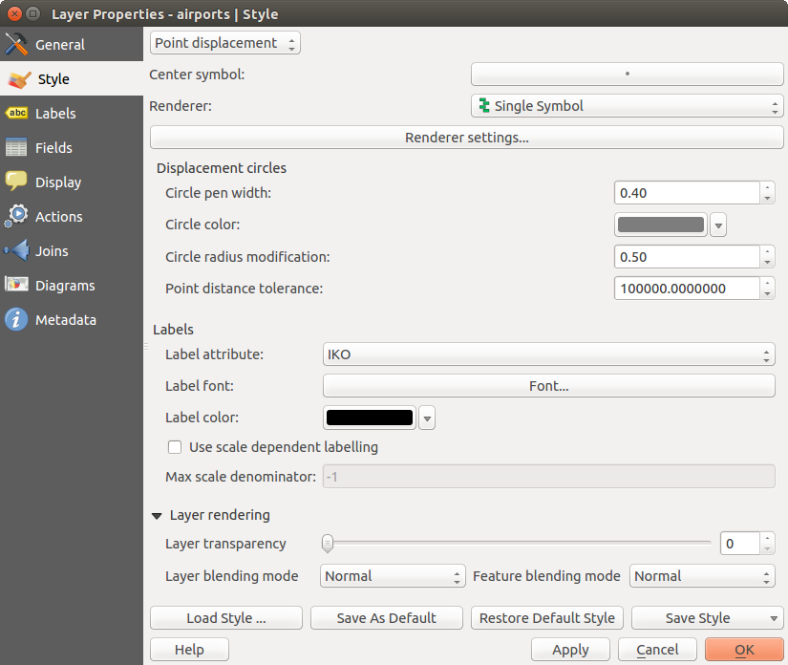Open the Label attribute IKO dropdown
The width and height of the screenshot is (788, 665).
pyautogui.click(x=548, y=354)
